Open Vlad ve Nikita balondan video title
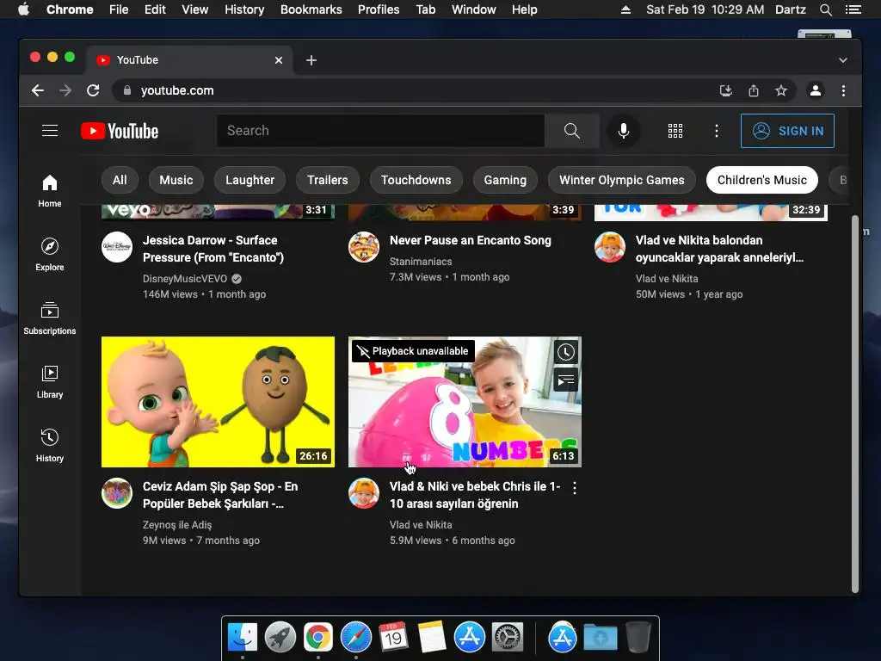This screenshot has width=881, height=661. tap(720, 249)
